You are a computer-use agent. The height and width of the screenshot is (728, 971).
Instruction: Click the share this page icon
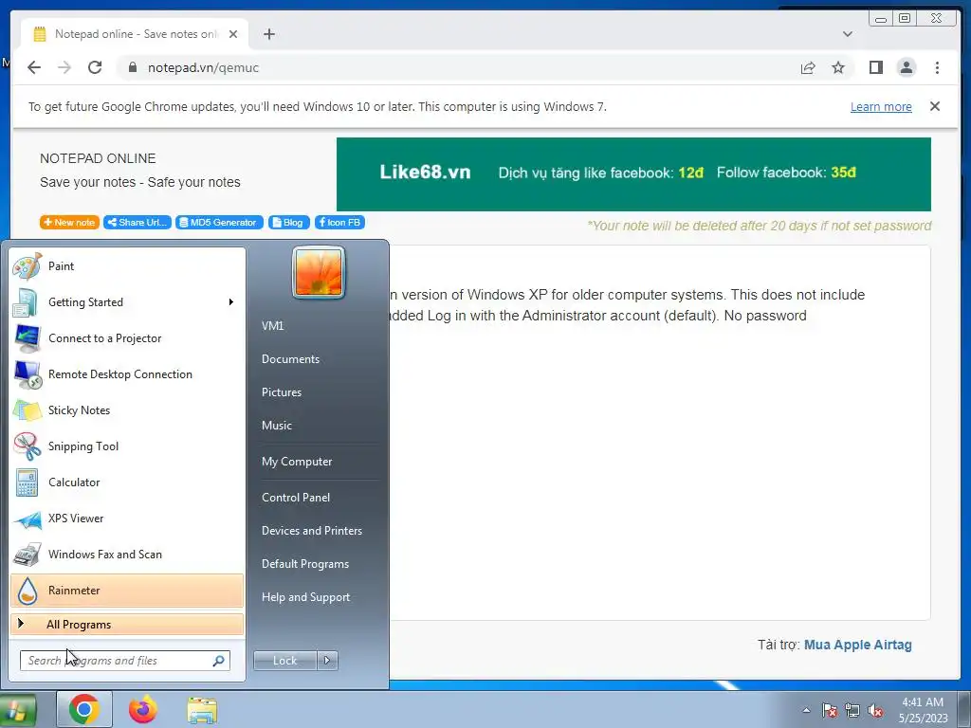tap(808, 67)
